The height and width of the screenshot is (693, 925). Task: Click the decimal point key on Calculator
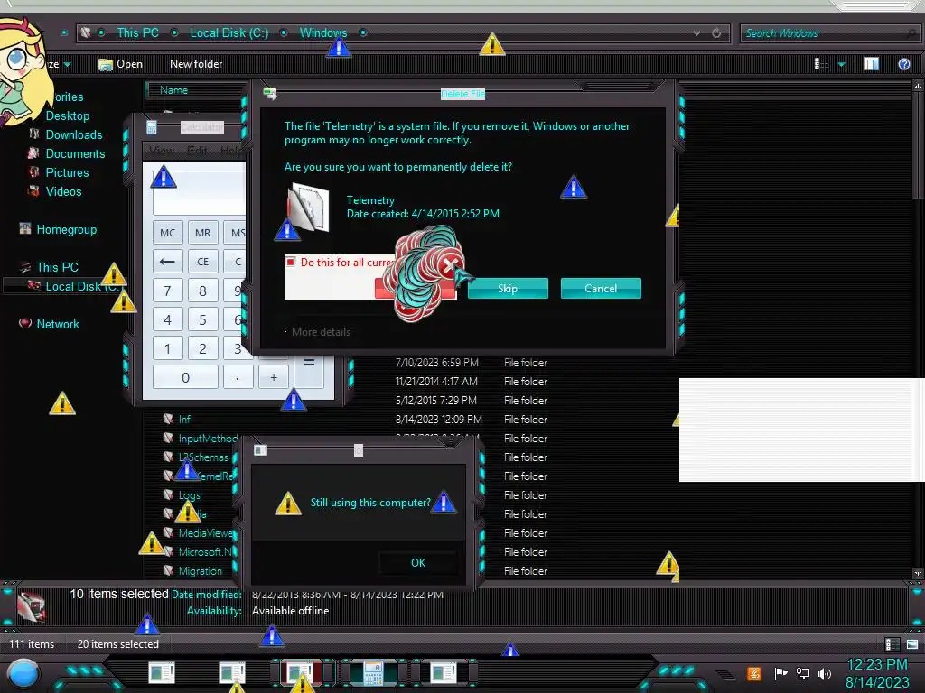coord(238,377)
